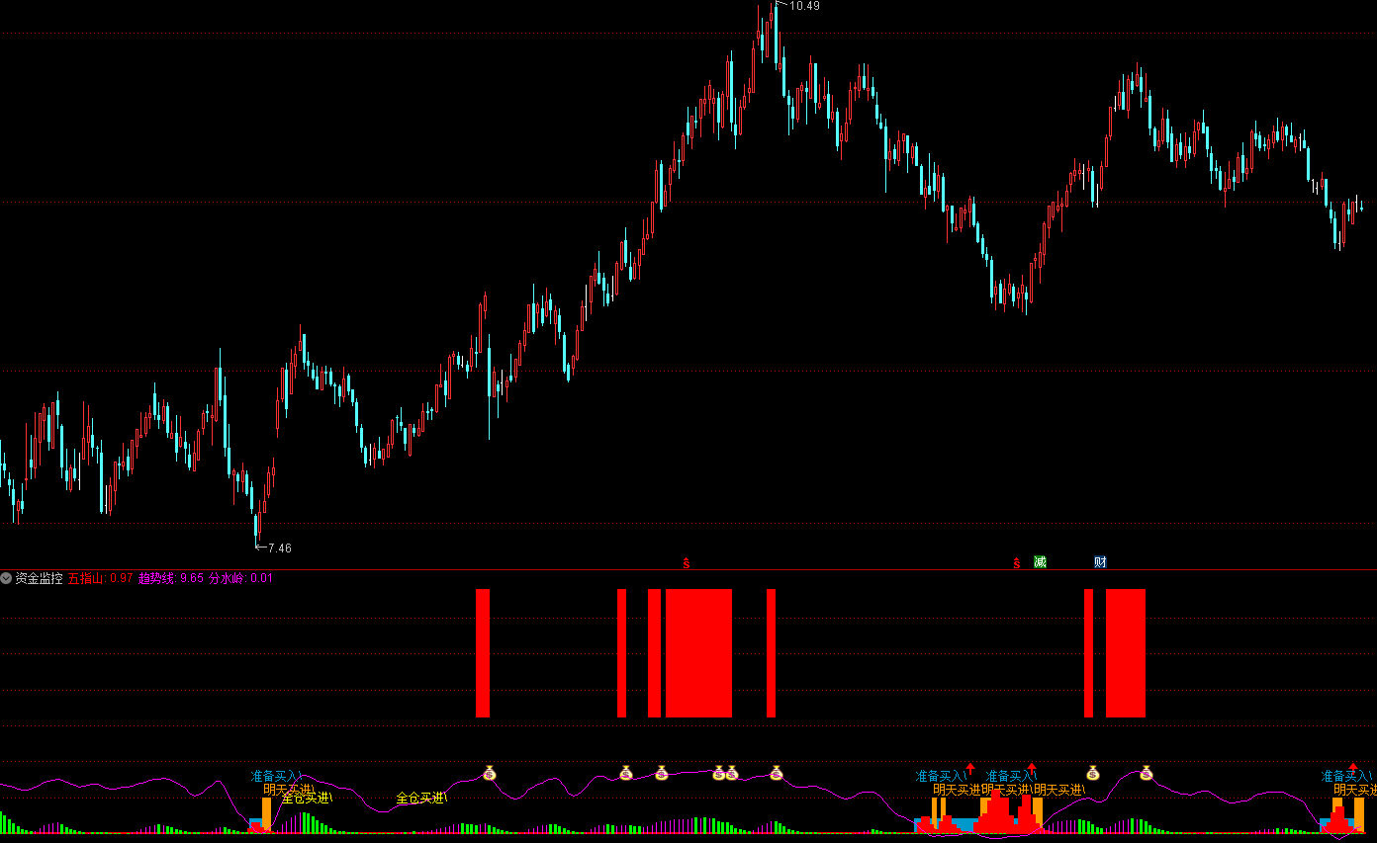This screenshot has width=1377, height=843.
Task: Click the standalone yellow 全仓买进 signal label
Action: coord(420,798)
